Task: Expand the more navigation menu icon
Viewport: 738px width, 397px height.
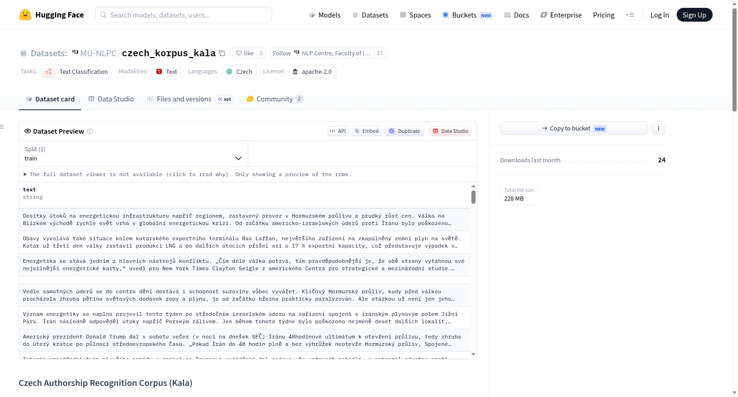Action: click(630, 15)
